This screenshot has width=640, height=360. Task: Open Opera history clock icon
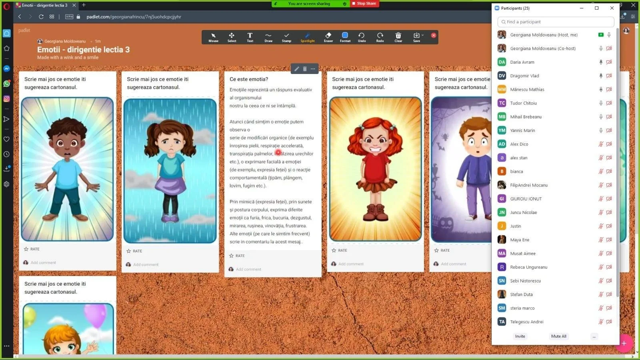[6, 154]
